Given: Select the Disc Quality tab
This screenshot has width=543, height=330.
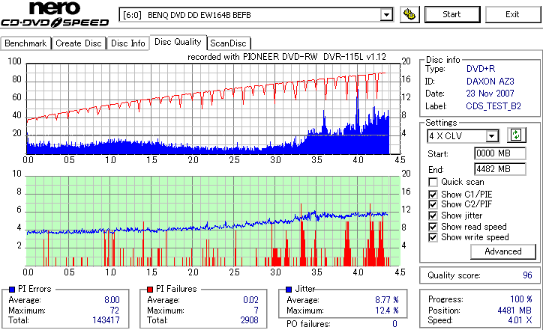Looking at the screenshot, I should coord(178,42).
